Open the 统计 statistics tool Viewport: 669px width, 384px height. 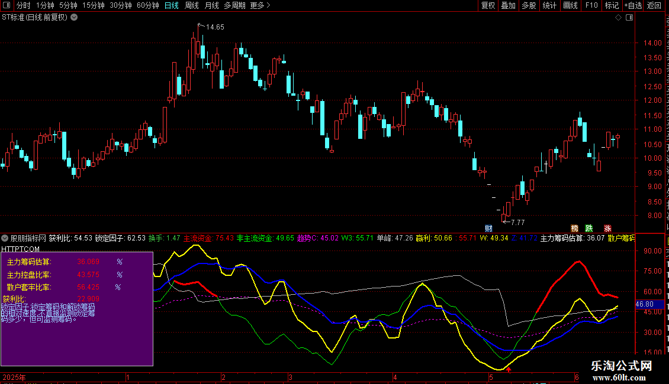click(549, 5)
